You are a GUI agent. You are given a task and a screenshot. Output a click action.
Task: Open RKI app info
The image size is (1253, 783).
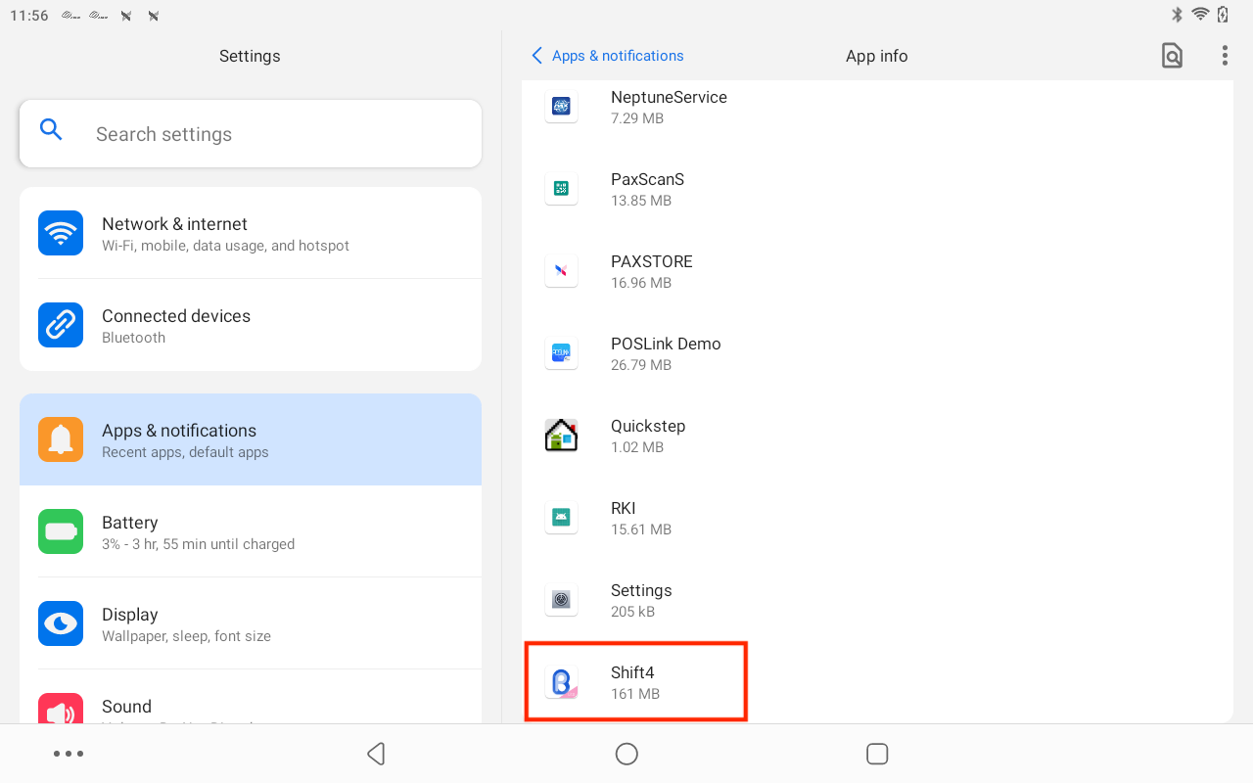click(877, 518)
